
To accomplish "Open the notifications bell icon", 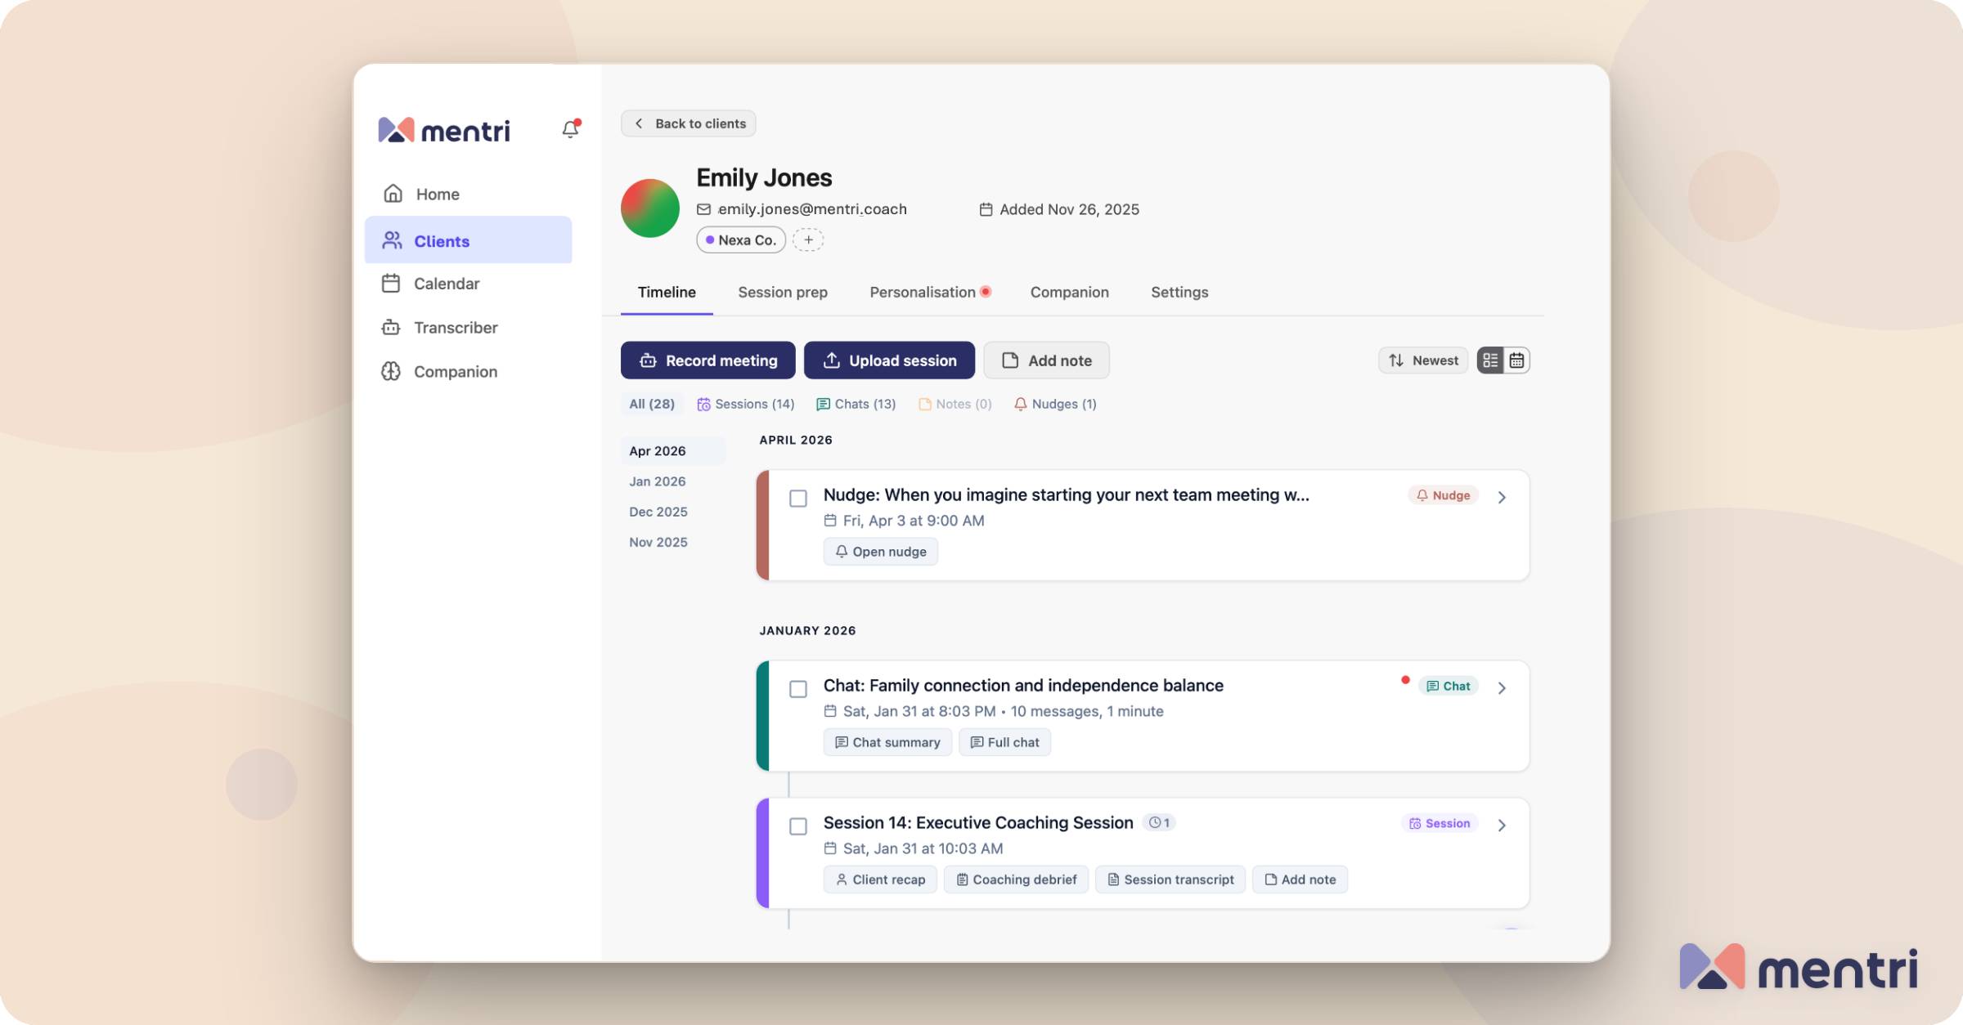I will (570, 129).
